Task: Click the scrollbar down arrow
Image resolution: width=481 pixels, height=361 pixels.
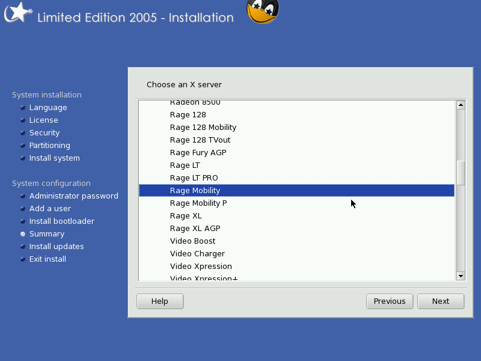Action: click(x=461, y=276)
